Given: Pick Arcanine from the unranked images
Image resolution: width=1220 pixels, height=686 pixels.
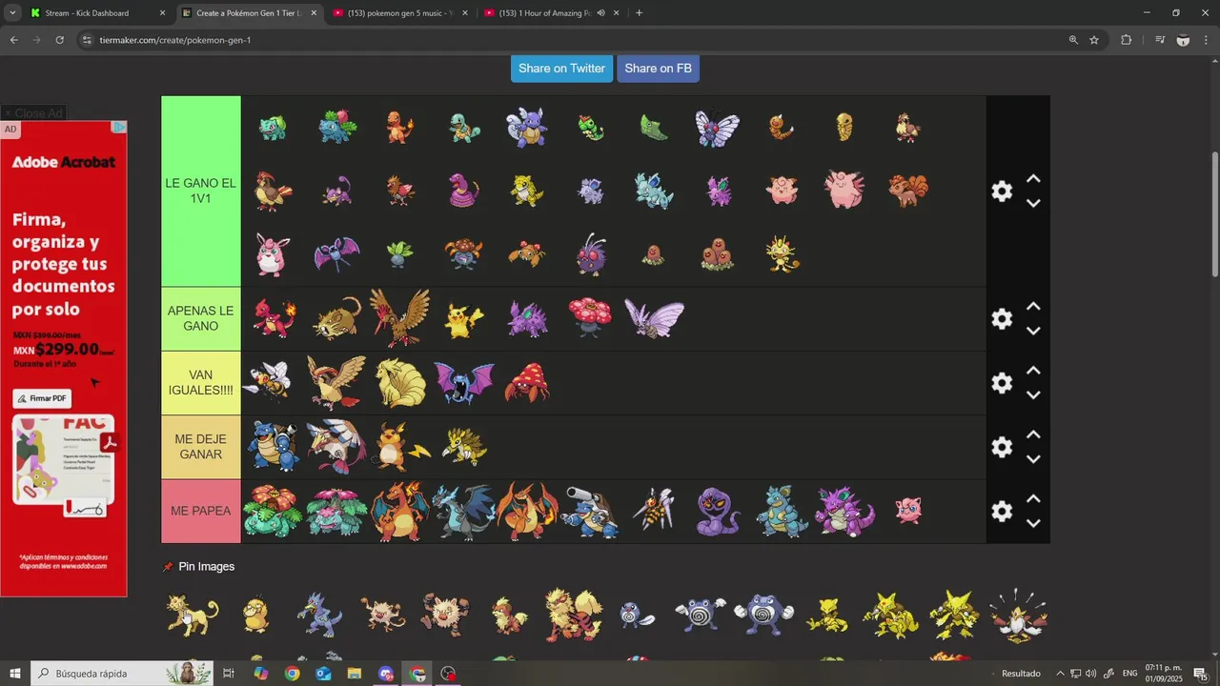Looking at the screenshot, I should click(x=573, y=615).
